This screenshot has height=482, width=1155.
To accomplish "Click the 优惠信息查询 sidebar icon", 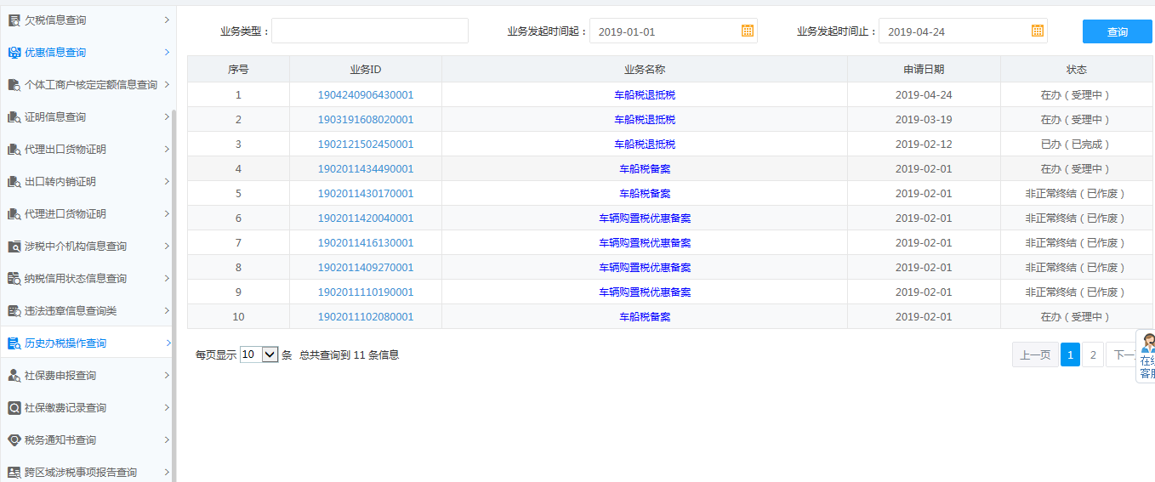I will click(14, 53).
